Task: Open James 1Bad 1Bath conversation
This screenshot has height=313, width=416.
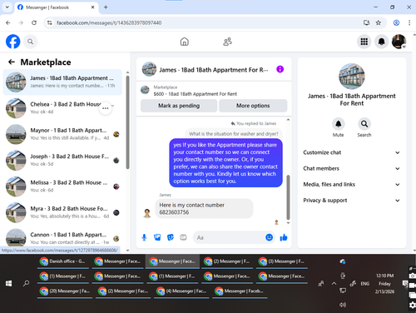Action: tap(62, 82)
